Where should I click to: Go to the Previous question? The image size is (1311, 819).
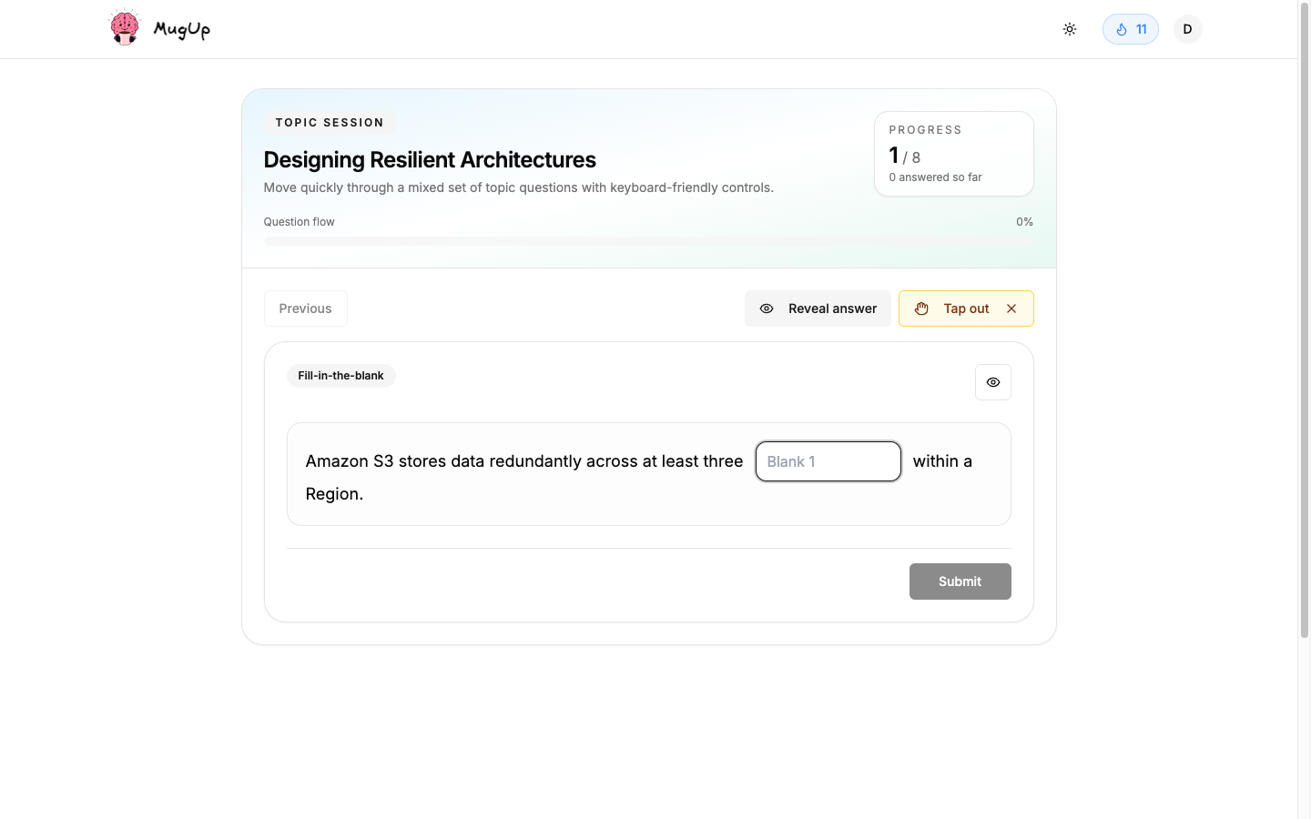tap(305, 308)
